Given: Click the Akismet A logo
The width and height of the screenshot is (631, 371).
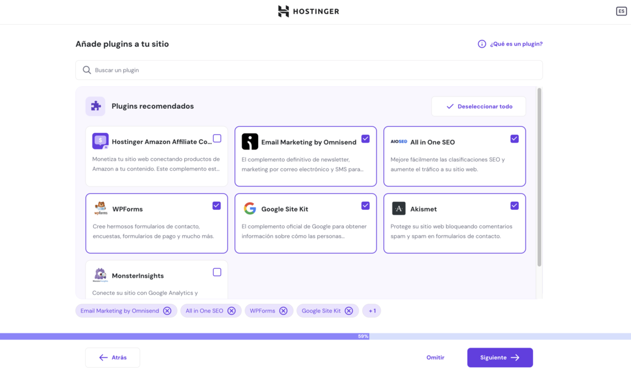Looking at the screenshot, I should (399, 209).
